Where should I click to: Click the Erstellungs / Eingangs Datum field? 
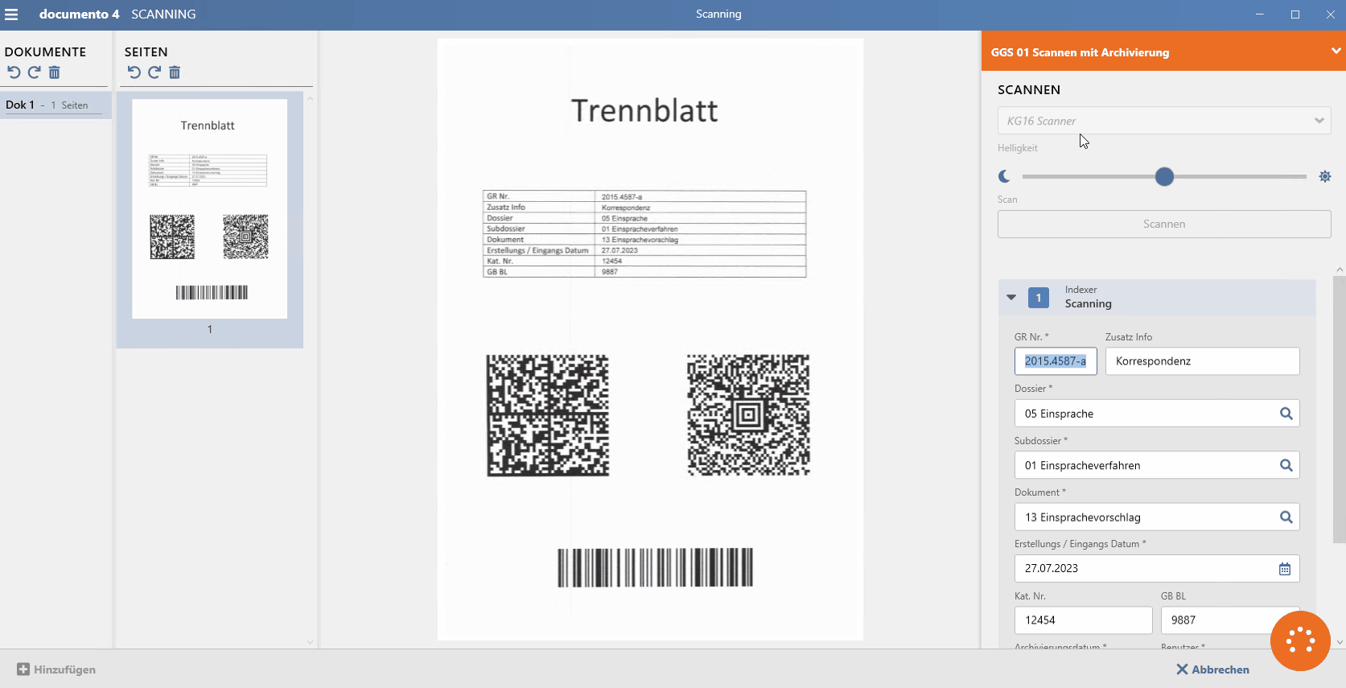click(1157, 569)
